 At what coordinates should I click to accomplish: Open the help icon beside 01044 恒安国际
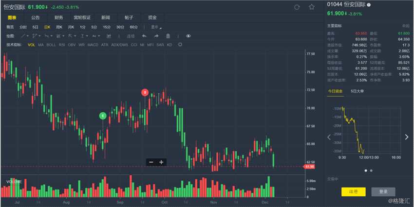(369, 5)
